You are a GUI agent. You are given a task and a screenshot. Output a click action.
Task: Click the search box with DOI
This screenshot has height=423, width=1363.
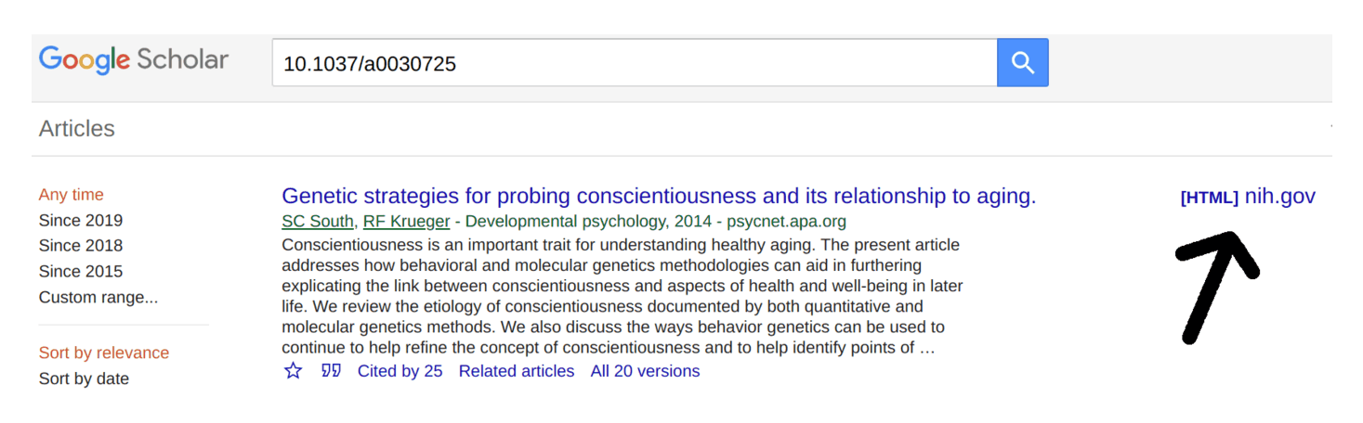coord(634,63)
